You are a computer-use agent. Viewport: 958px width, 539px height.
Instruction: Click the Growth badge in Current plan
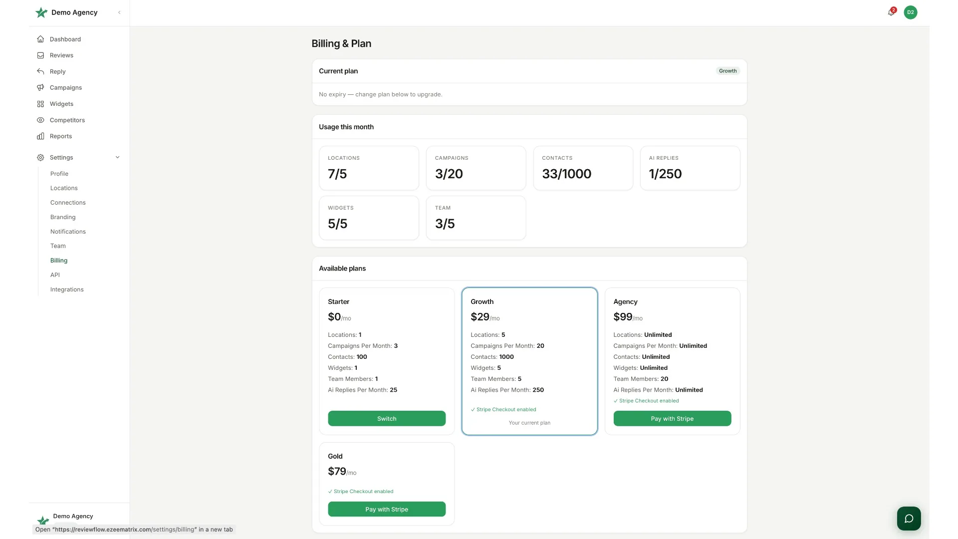click(x=727, y=71)
